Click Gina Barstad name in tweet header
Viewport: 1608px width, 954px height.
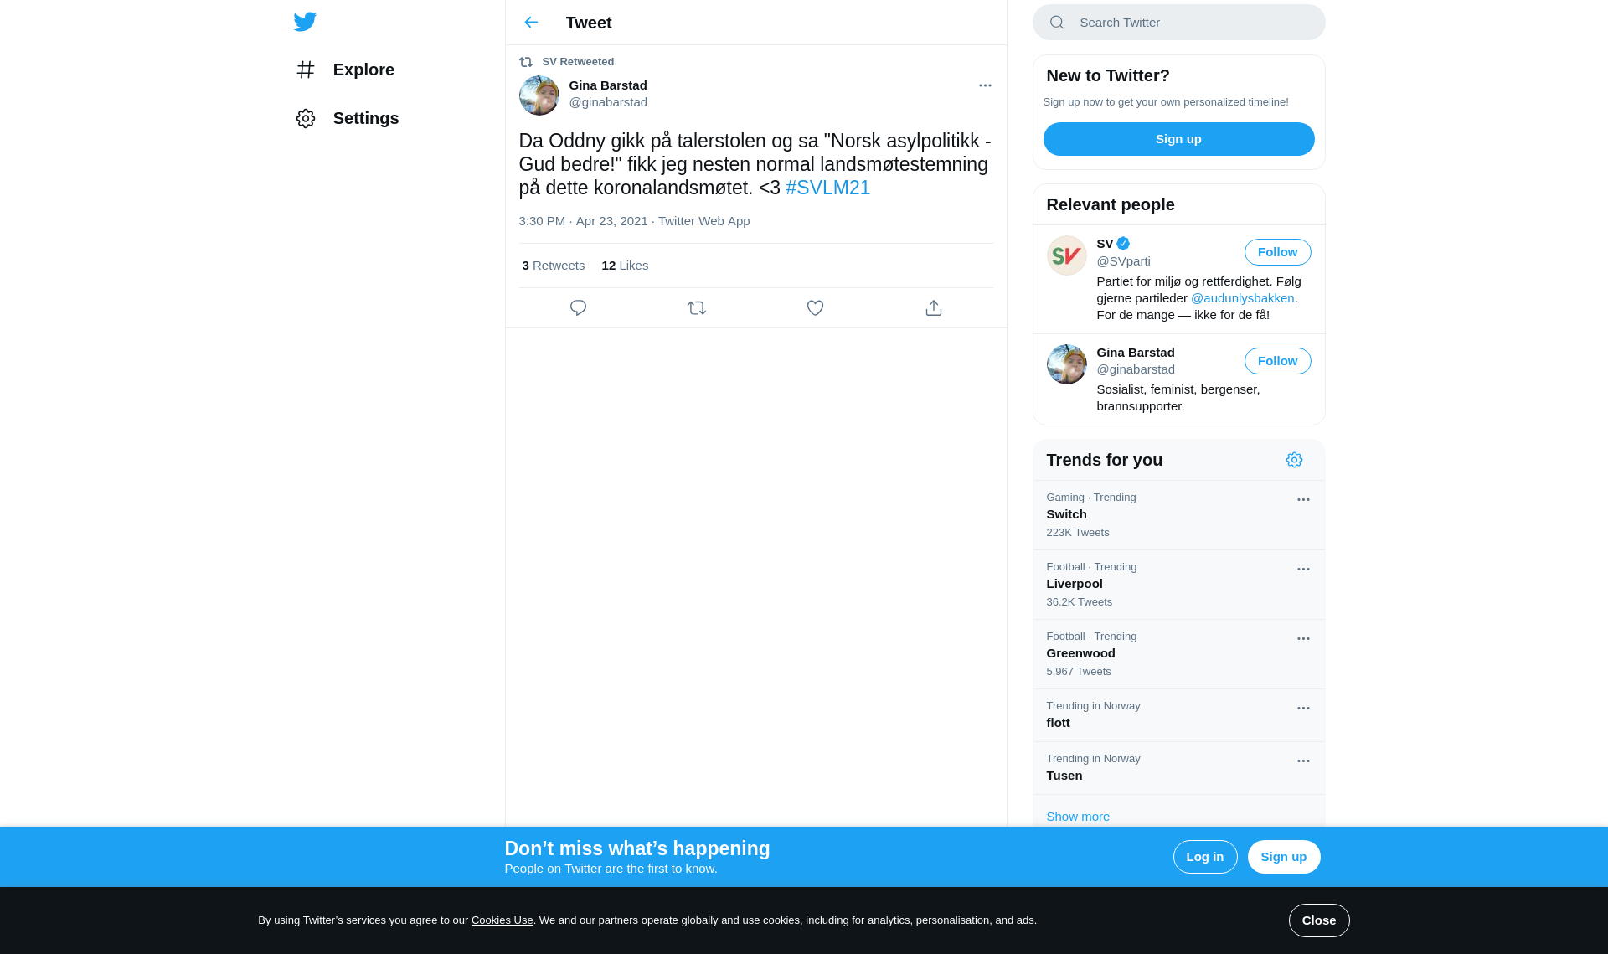coord(607,85)
